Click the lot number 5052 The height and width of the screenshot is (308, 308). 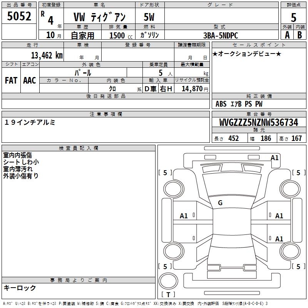click(19, 17)
